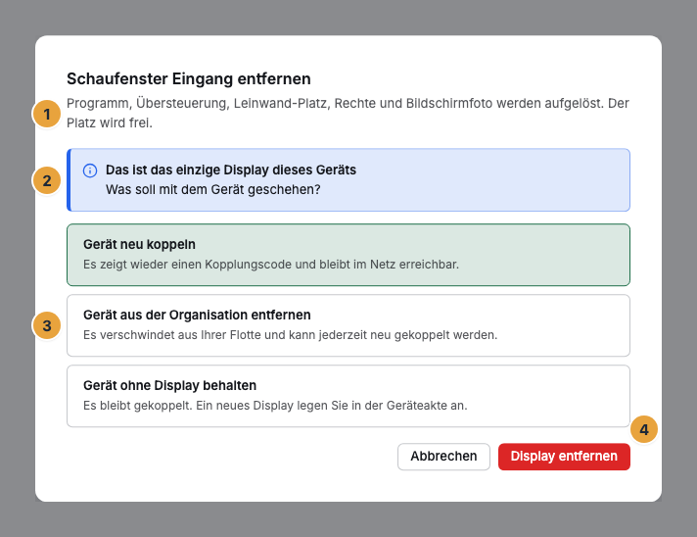Click the question Was soll mit dem Gerät geschehen?

pyautogui.click(x=213, y=189)
